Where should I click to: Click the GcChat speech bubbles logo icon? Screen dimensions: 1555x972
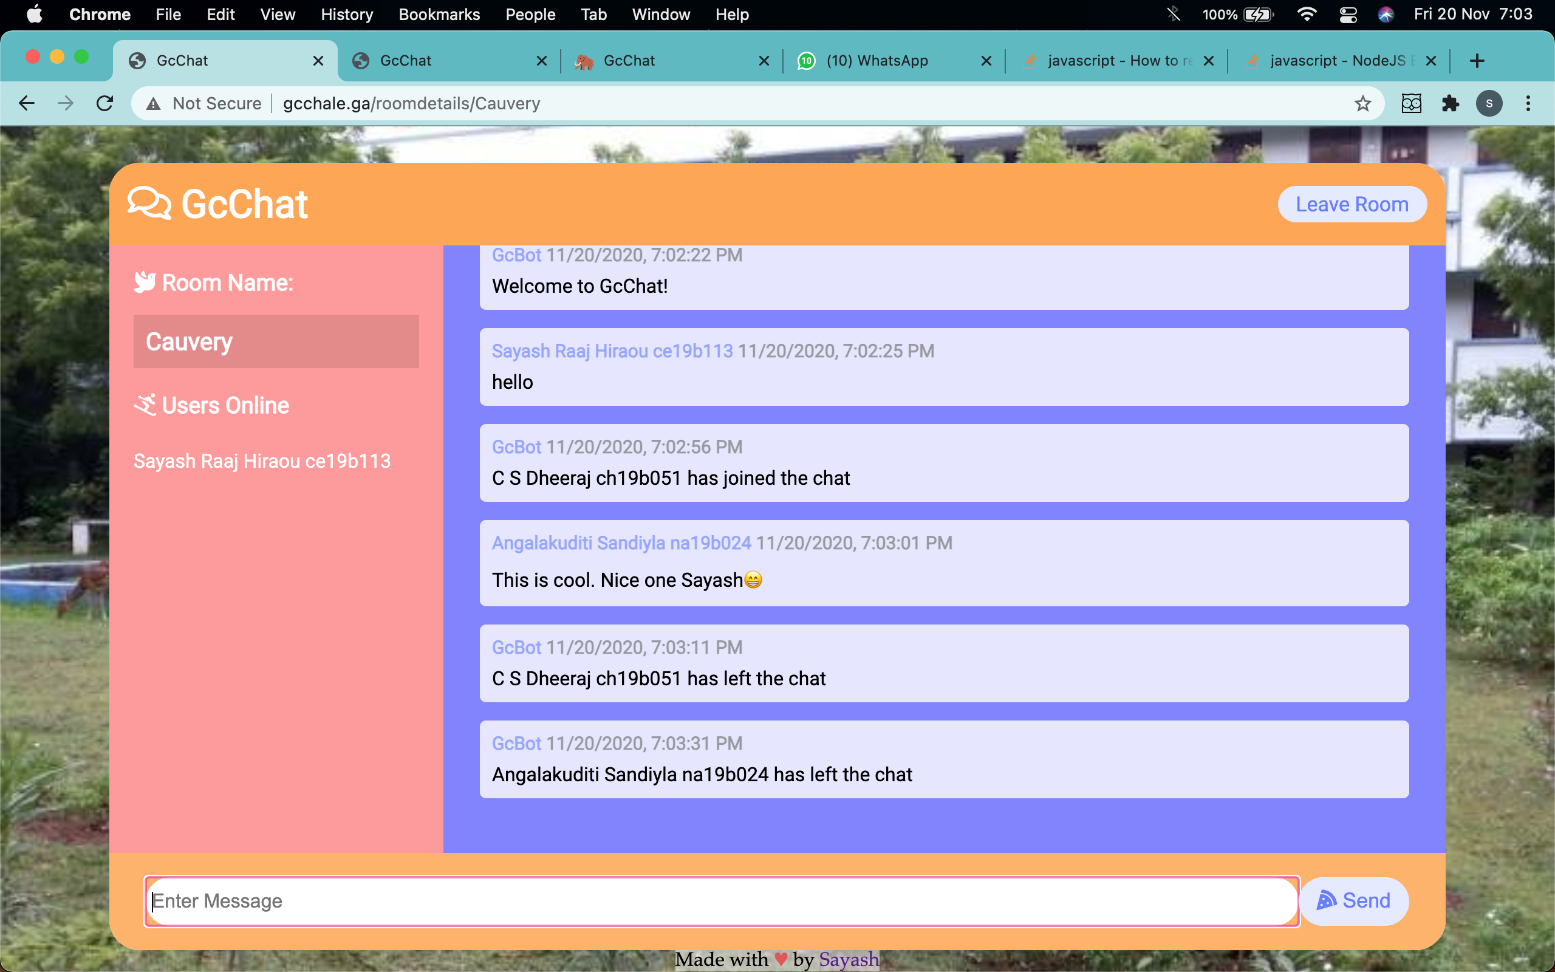tap(149, 204)
